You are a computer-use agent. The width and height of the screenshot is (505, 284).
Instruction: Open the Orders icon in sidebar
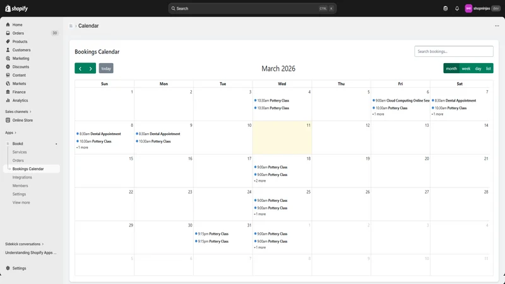point(8,33)
